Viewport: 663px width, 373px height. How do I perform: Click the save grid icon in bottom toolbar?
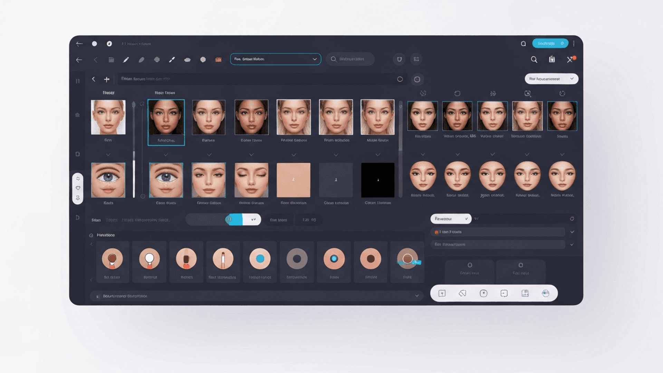pos(525,294)
